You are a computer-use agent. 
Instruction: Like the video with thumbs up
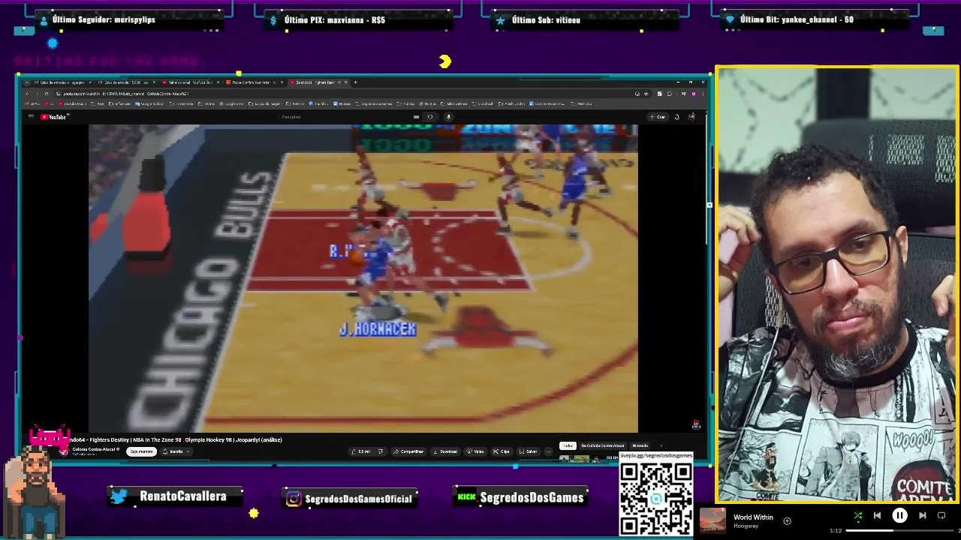(x=363, y=451)
